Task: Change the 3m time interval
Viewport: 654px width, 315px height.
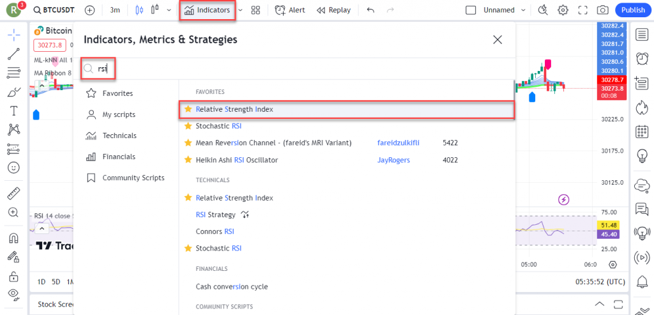Action: [115, 10]
